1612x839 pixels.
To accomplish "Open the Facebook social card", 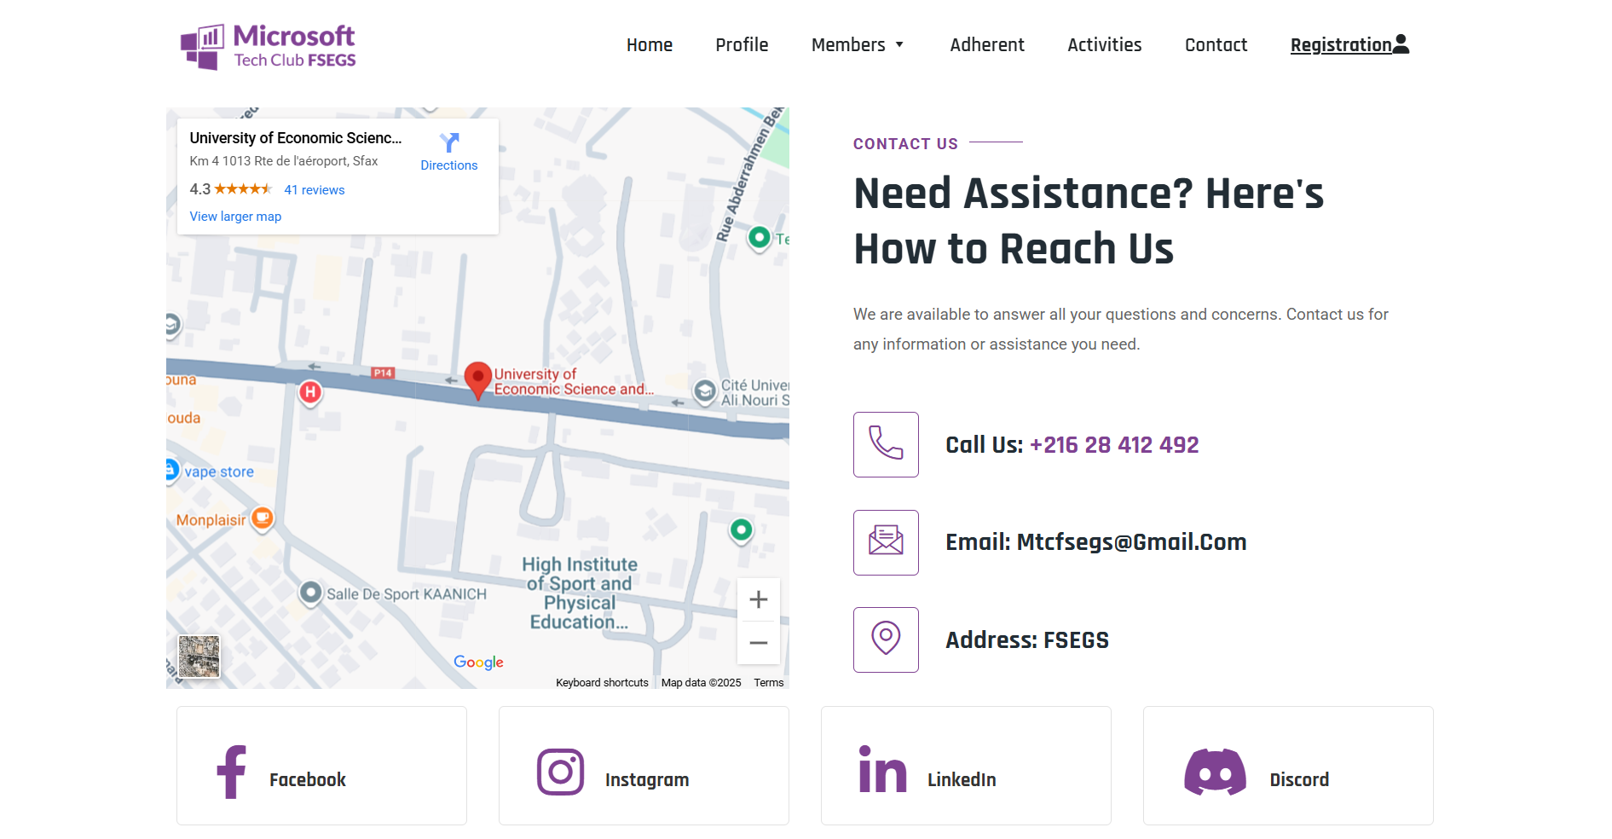I will [x=321, y=766].
